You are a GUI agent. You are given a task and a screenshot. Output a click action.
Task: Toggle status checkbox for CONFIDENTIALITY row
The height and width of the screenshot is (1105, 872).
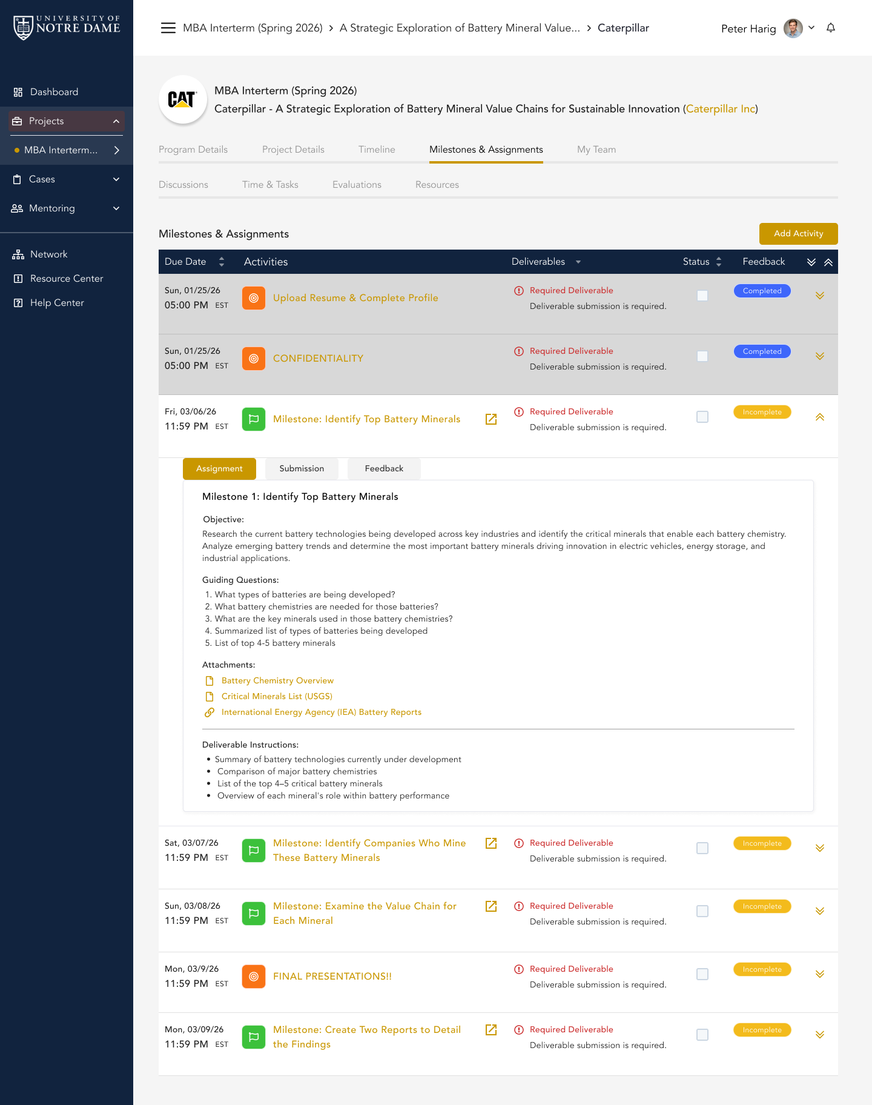pos(702,356)
